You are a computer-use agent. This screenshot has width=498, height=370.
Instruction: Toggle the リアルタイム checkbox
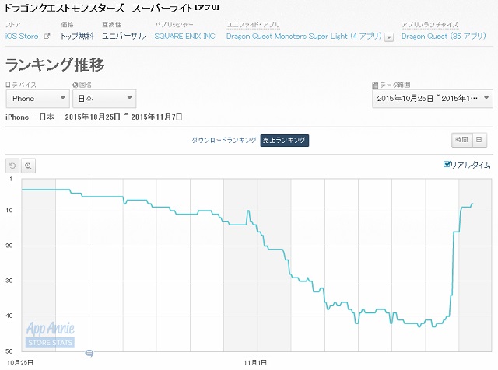447,164
